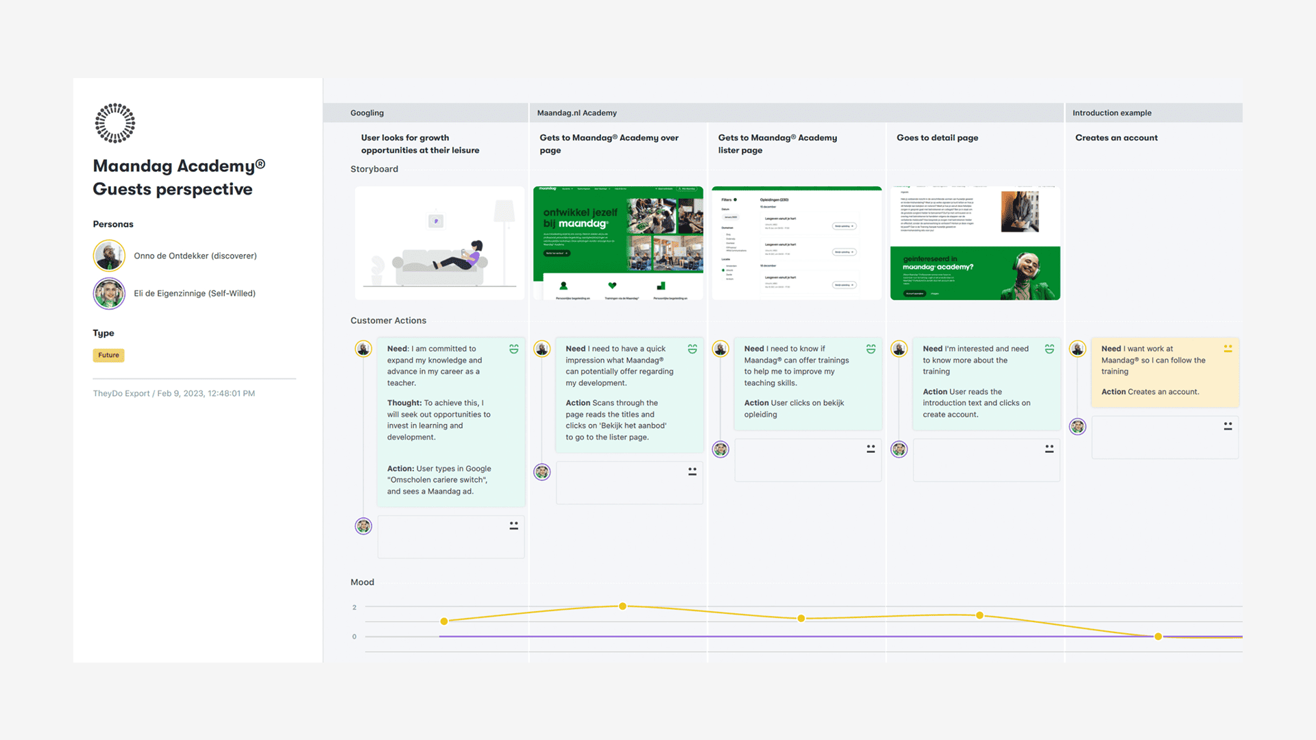Click 'Goes to detail page' step title
1316x740 pixels.
point(937,138)
